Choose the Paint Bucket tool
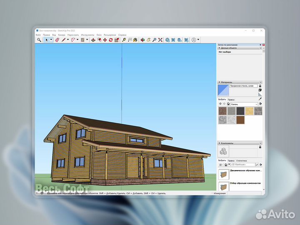 click(135, 40)
